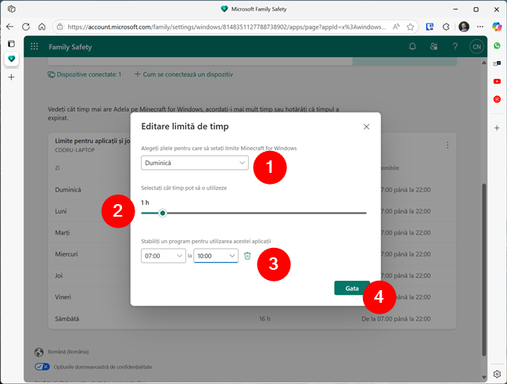Open Read aloud in address bar
The image size is (507, 384).
[396, 27]
